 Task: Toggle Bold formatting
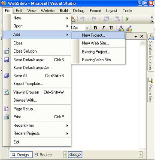[95, 28]
